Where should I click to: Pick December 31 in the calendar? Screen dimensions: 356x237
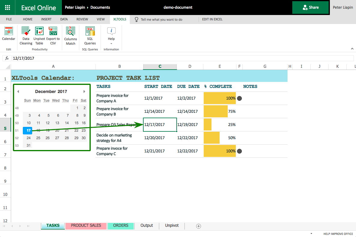[28, 145]
